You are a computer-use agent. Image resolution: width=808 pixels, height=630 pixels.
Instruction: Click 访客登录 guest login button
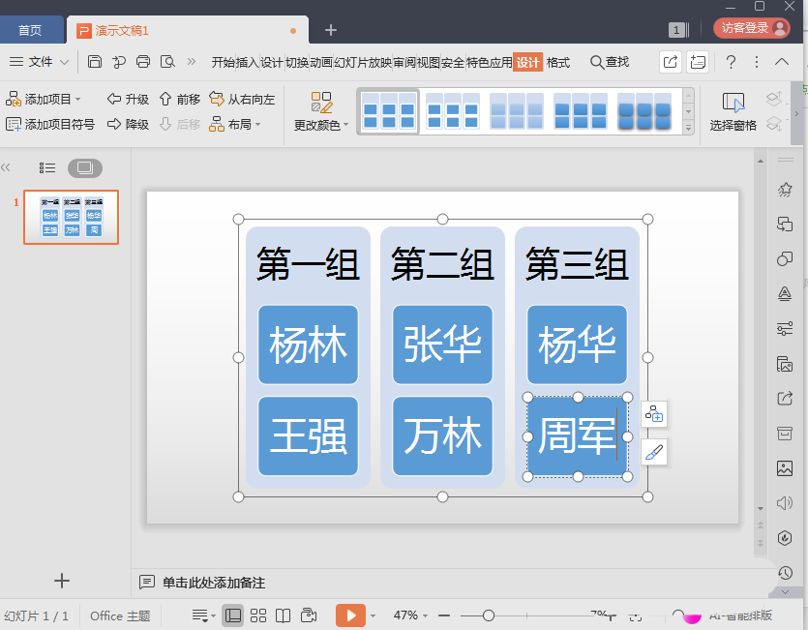751,28
